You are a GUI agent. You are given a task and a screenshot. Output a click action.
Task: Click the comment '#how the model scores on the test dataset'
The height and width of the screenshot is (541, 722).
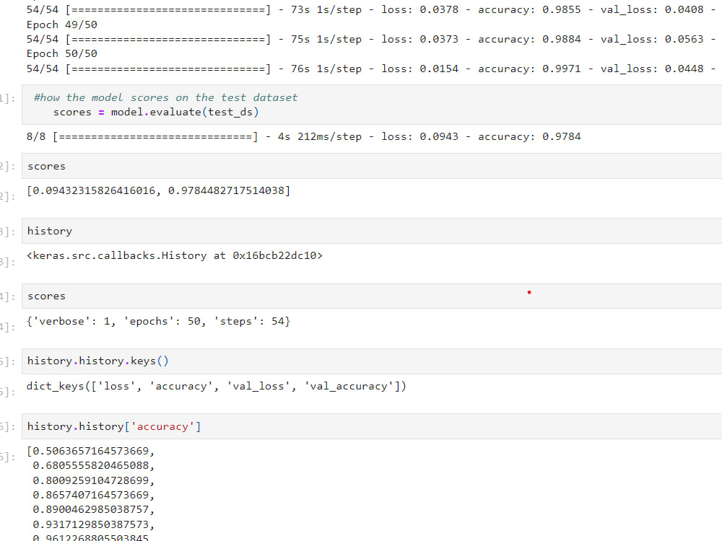166,97
